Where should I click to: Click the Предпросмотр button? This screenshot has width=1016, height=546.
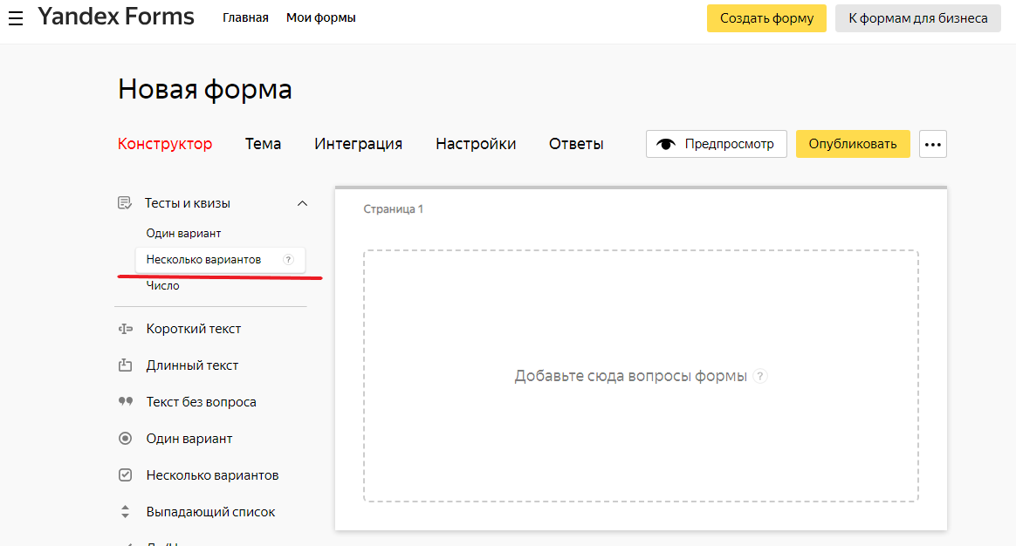point(717,144)
